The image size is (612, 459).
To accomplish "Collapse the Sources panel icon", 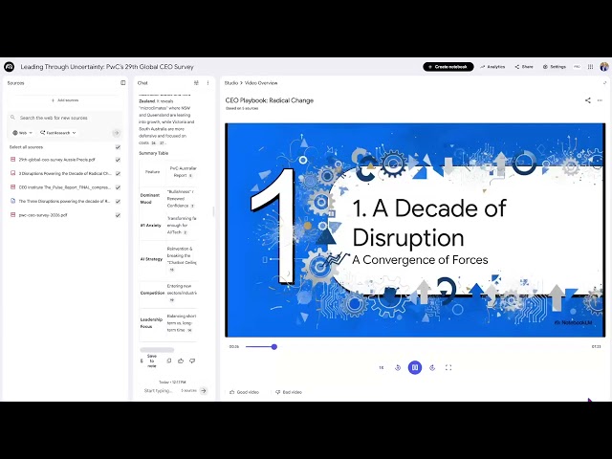I will [x=123, y=83].
